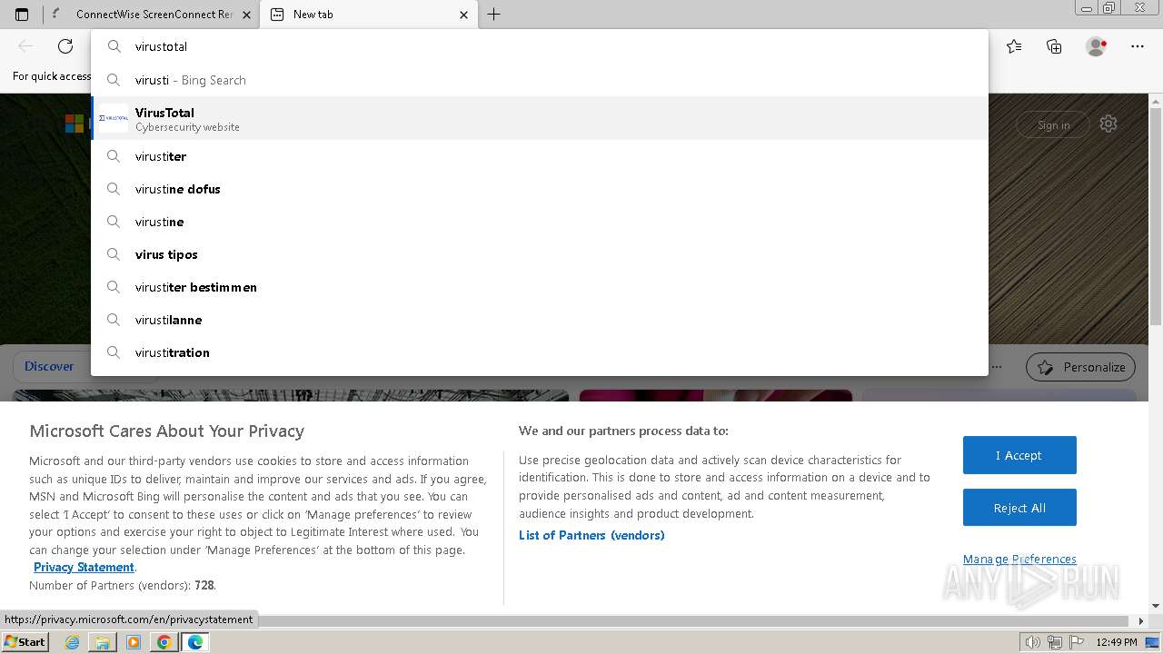Switch to ConnectWise ScreenConnect tab

coord(152,15)
